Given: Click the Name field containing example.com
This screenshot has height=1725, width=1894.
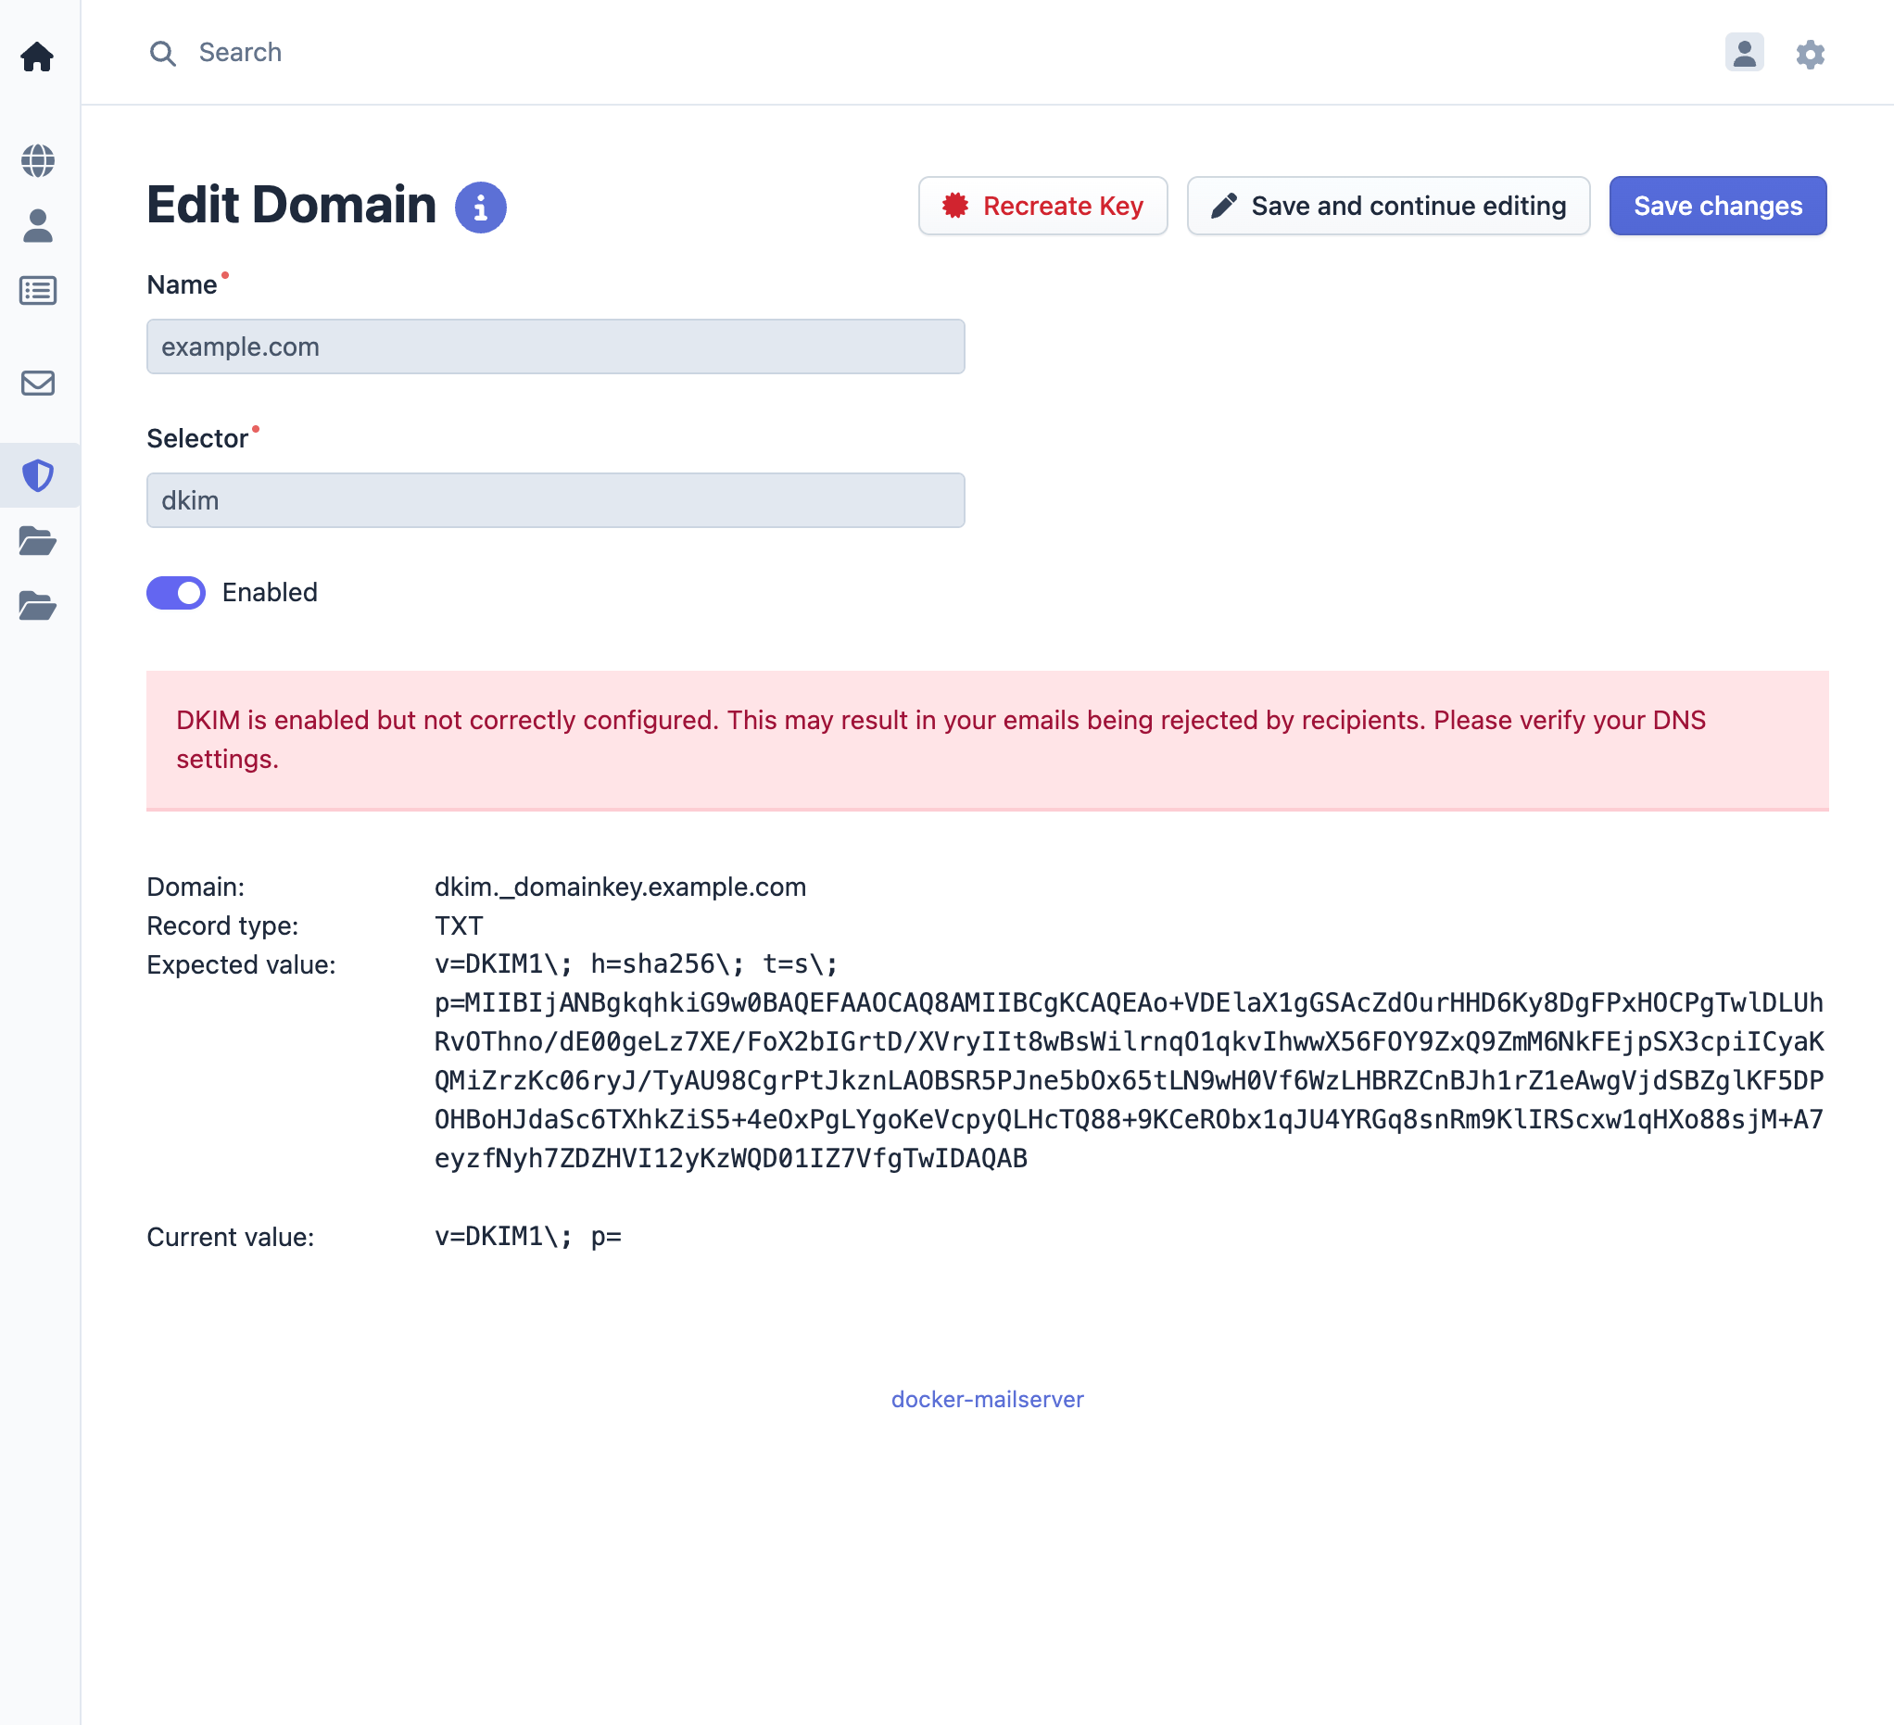Looking at the screenshot, I should click(554, 346).
